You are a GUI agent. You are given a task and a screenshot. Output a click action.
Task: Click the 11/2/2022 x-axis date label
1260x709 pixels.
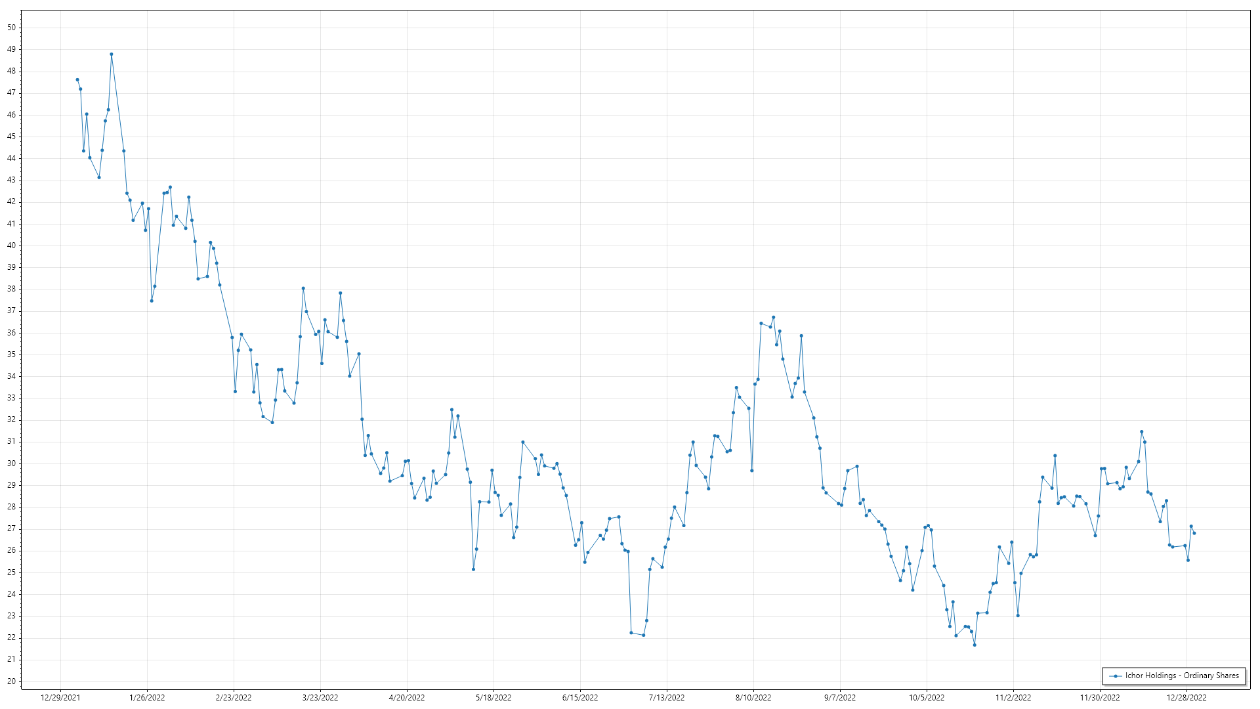[x=1013, y=698]
